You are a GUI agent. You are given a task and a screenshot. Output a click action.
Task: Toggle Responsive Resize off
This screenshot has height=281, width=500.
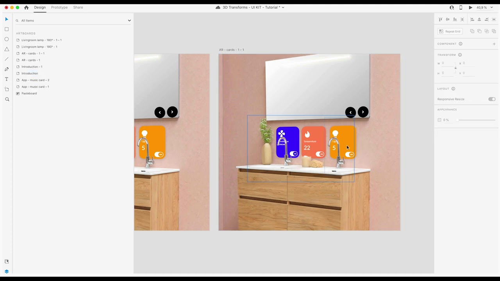click(491, 99)
